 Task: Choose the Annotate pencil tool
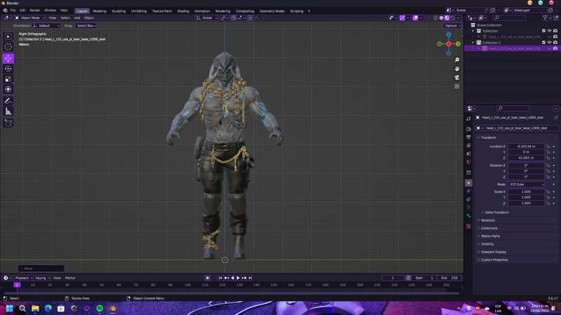[8, 101]
